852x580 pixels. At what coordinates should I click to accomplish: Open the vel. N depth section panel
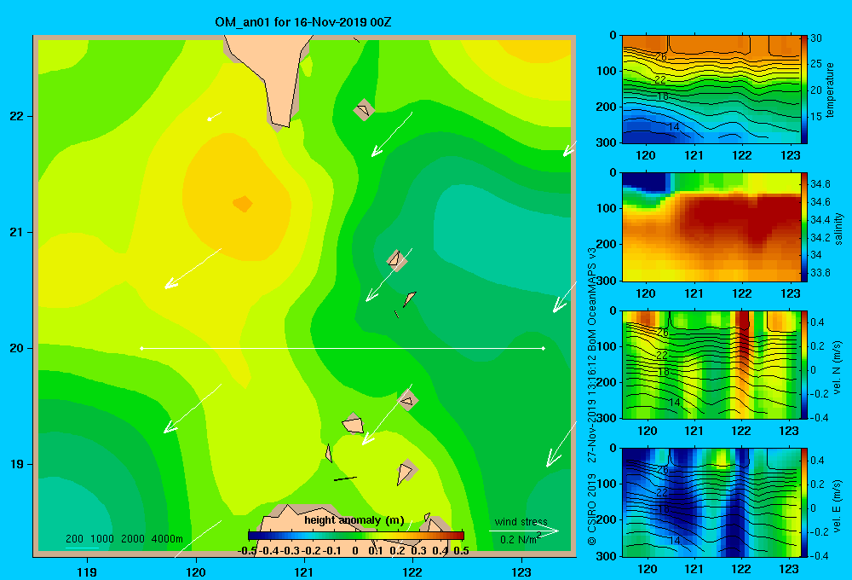tap(711, 364)
